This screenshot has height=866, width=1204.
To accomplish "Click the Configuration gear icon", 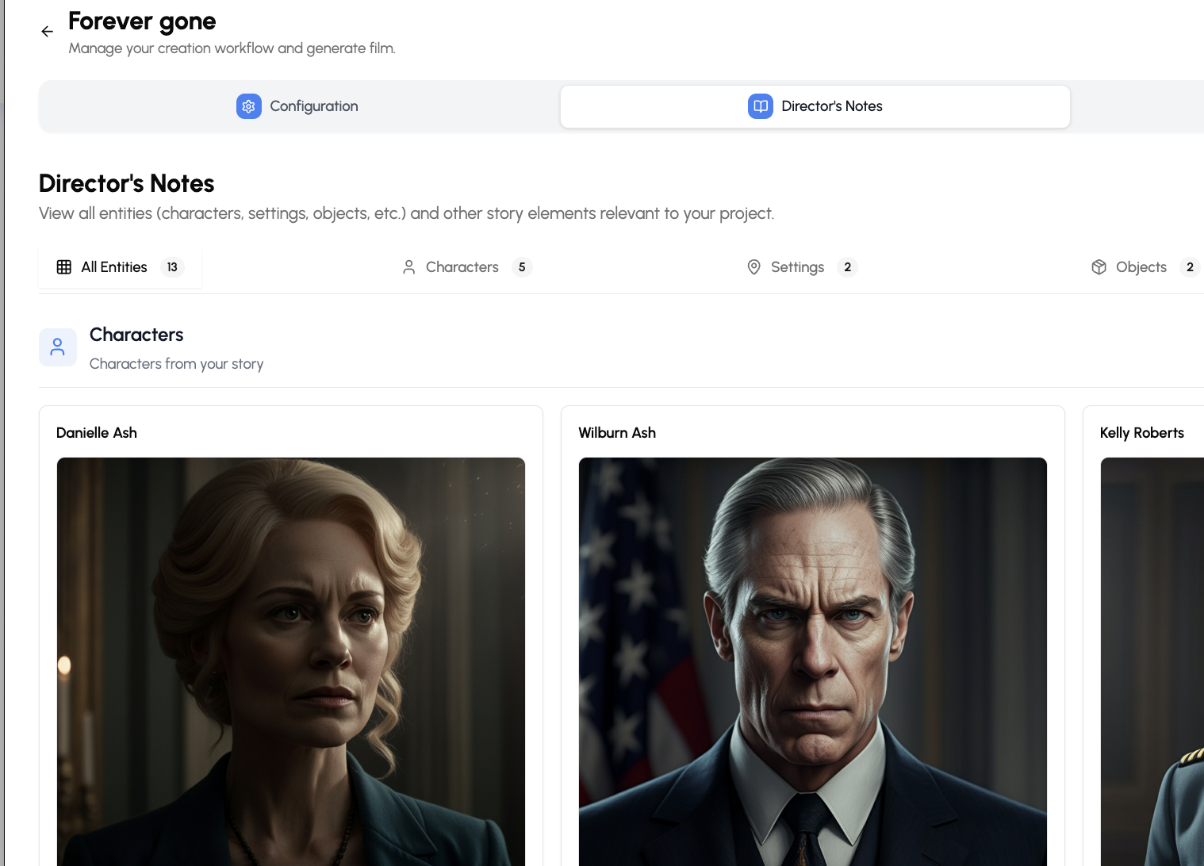I will tap(249, 106).
